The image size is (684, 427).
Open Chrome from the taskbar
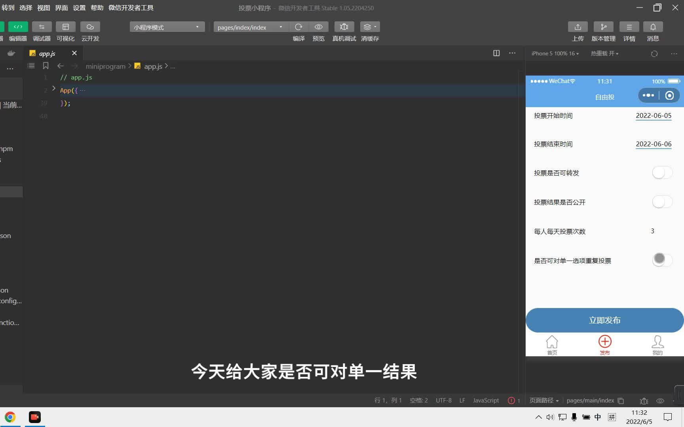coord(10,417)
